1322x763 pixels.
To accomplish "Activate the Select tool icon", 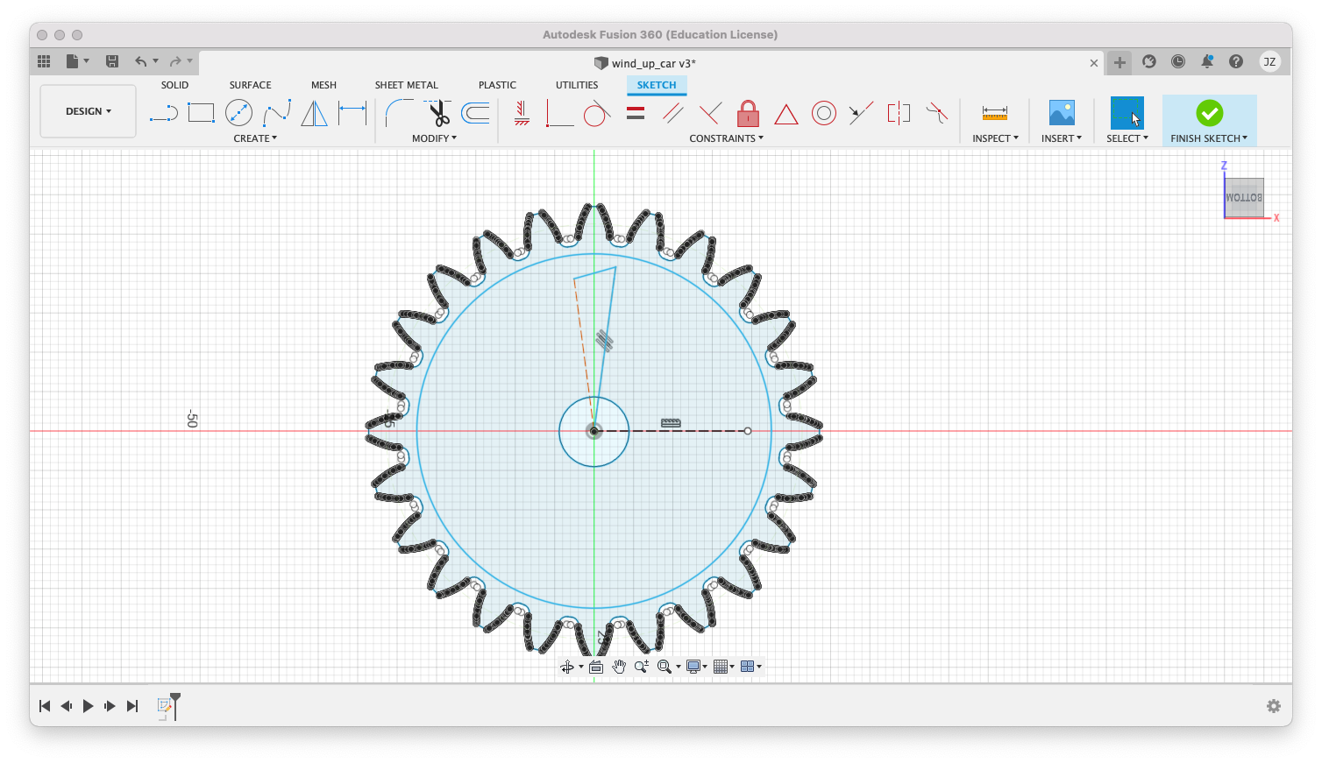I will tap(1127, 113).
